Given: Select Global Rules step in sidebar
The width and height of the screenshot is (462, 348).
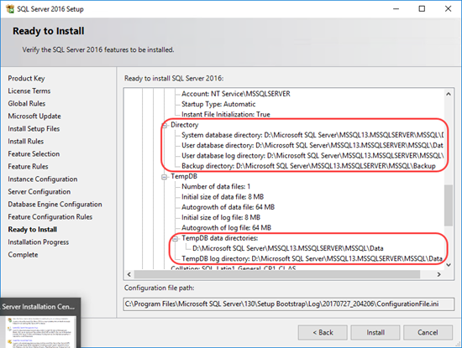Looking at the screenshot, I should [x=27, y=104].
